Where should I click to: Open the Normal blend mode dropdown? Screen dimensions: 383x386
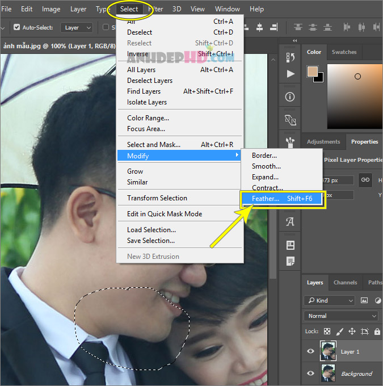(342, 316)
